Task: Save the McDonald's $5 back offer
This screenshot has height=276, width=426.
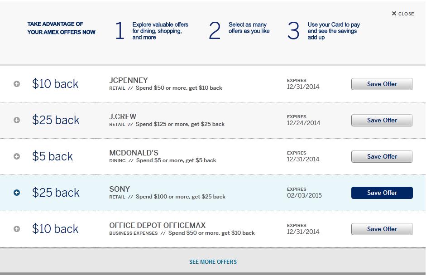Action: coord(382,156)
